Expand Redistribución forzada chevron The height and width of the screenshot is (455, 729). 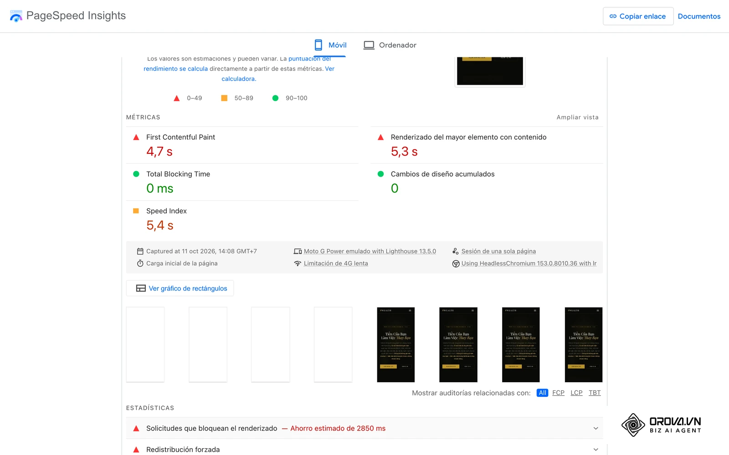point(596,450)
